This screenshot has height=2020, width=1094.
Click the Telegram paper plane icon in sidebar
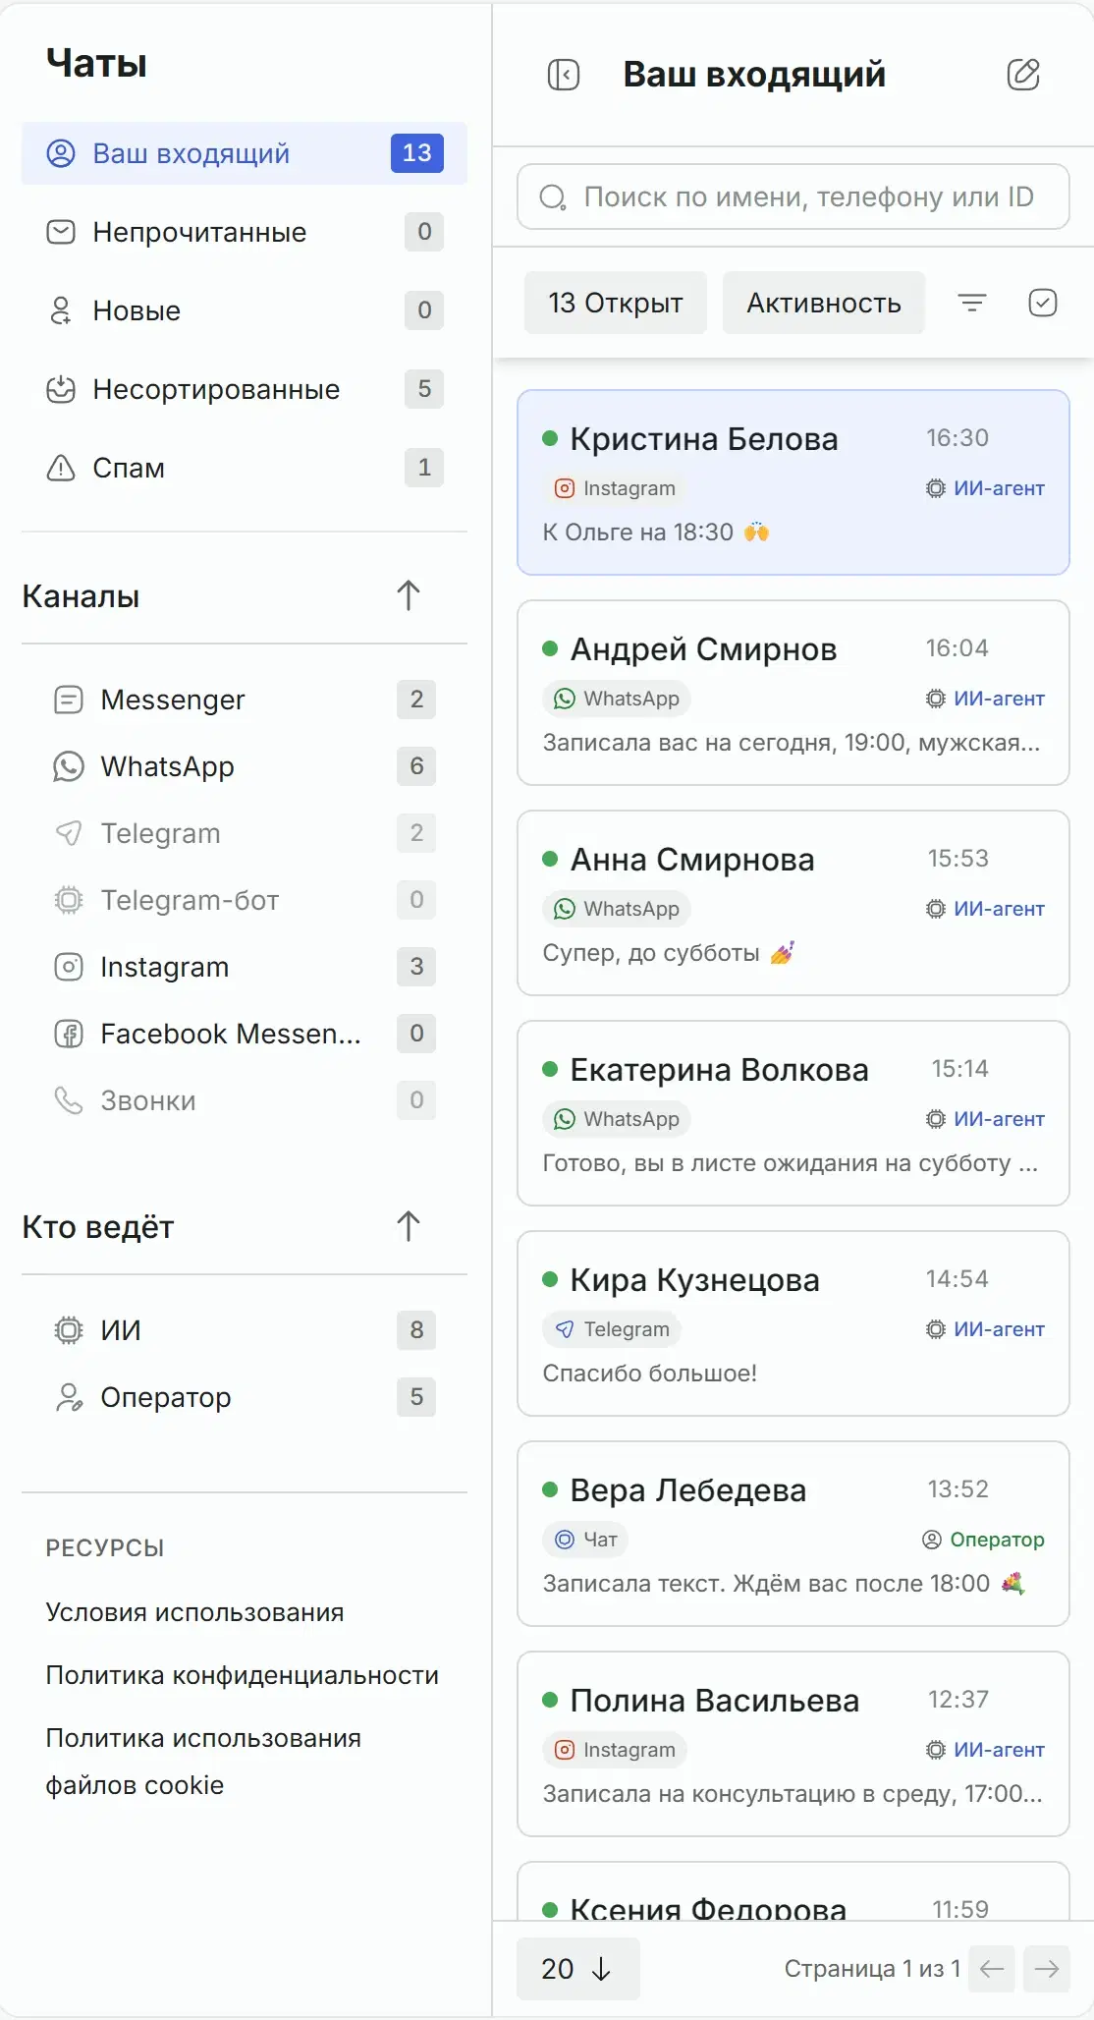(x=69, y=833)
